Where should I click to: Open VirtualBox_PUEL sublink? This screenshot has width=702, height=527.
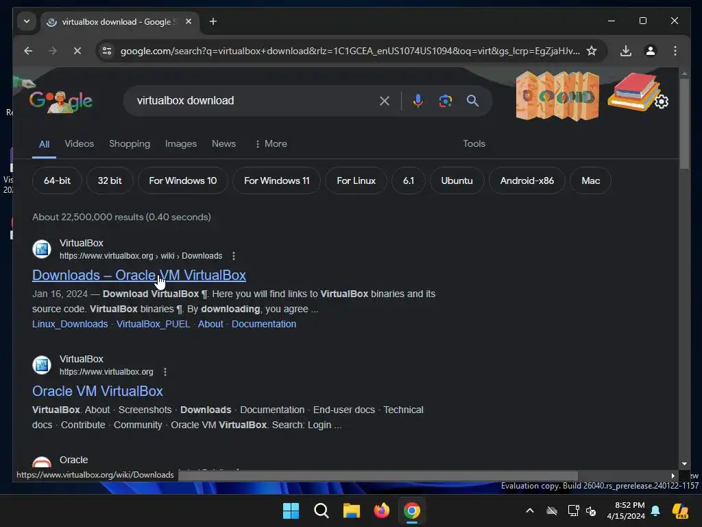pyautogui.click(x=153, y=324)
